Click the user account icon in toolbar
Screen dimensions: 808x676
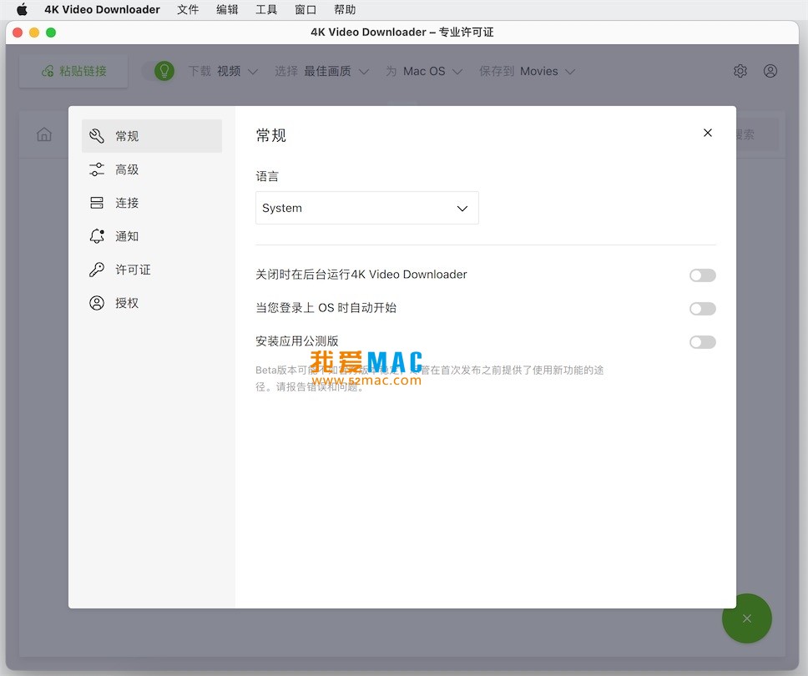click(x=770, y=71)
